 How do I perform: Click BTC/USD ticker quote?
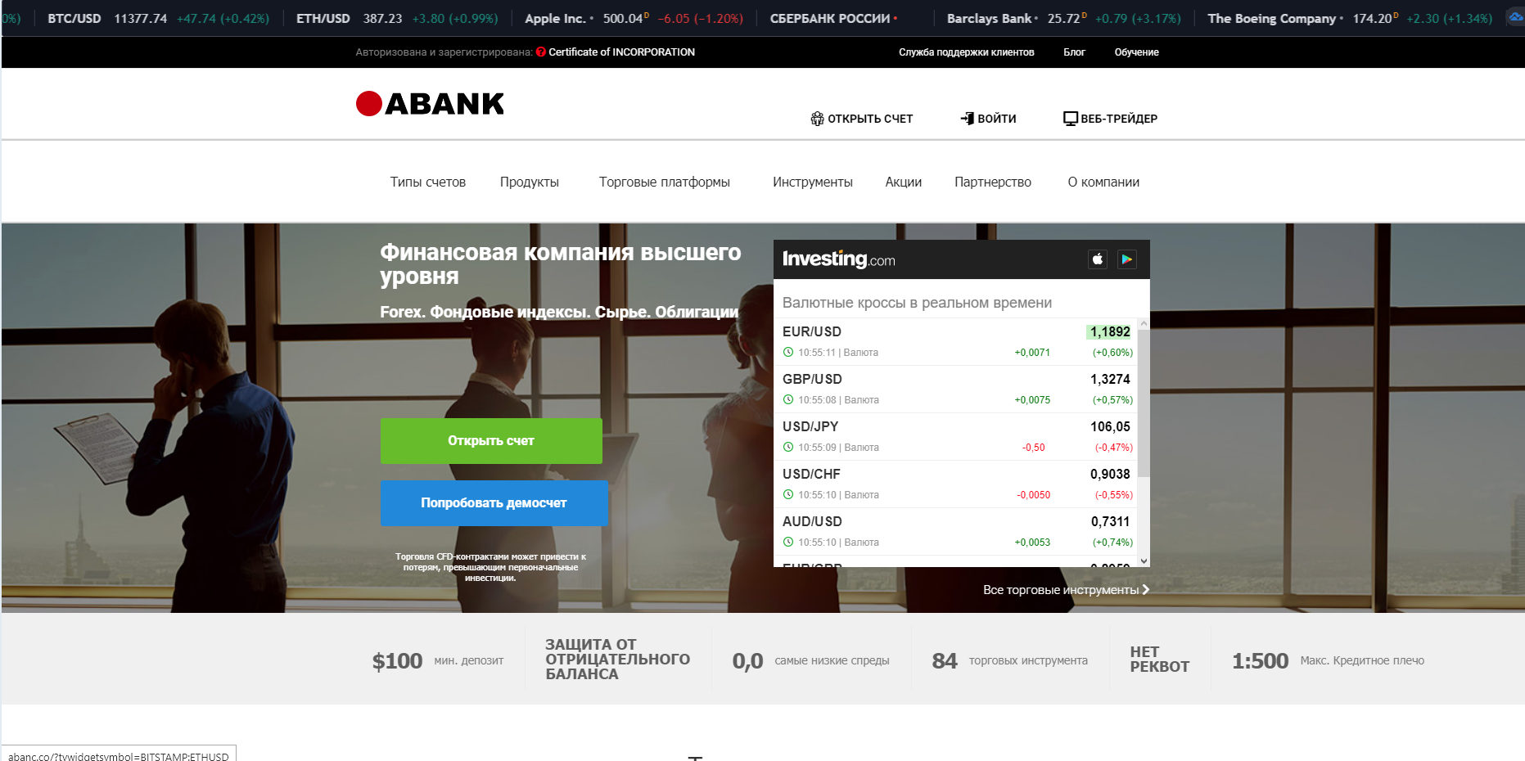click(x=158, y=19)
